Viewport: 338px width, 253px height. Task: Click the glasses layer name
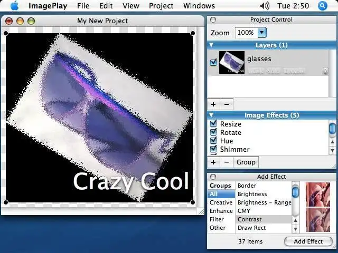click(259, 59)
